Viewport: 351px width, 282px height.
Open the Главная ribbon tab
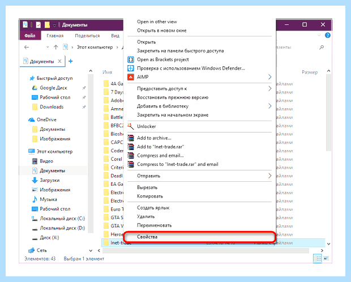pos(55,36)
